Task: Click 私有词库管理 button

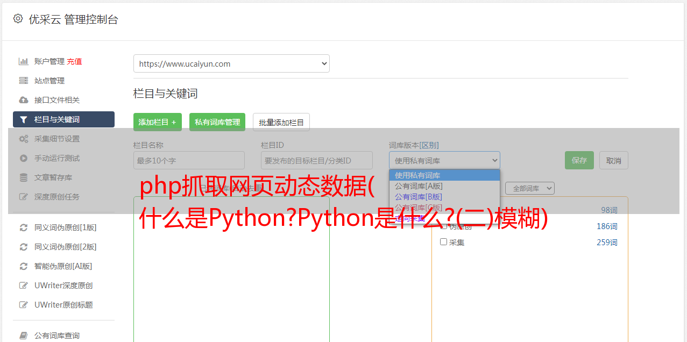Action: [217, 122]
